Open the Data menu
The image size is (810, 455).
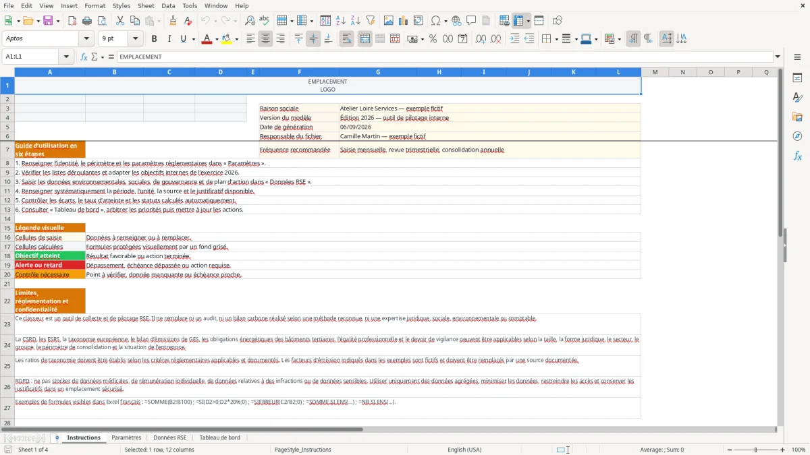[168, 5]
